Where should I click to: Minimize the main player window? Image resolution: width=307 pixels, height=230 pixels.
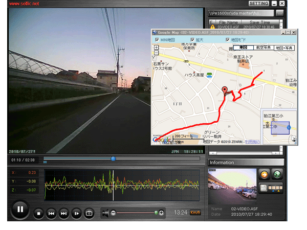pyautogui.click(x=274, y=4)
